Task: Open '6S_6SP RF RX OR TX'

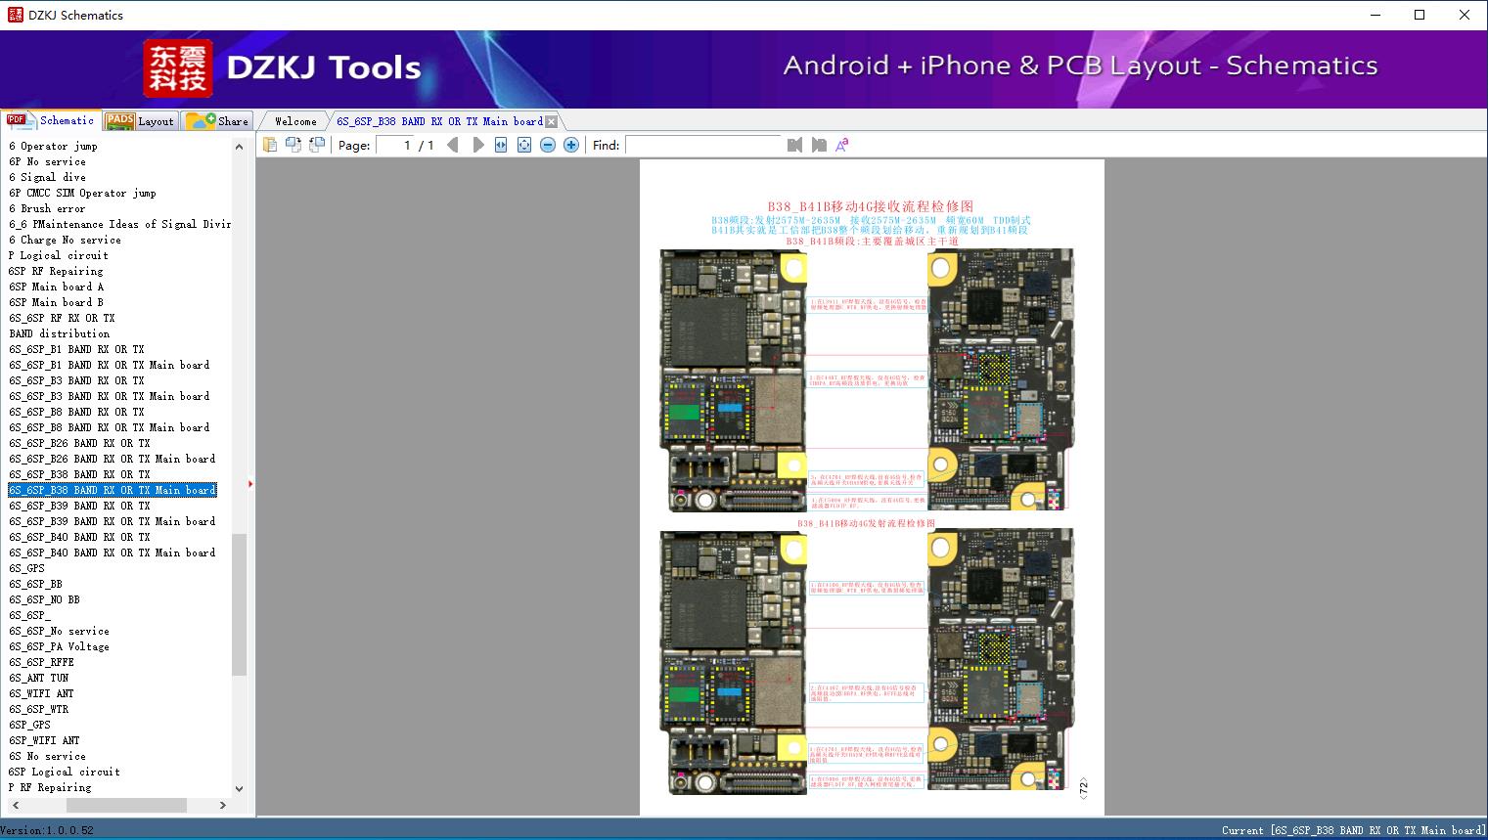Action: point(63,318)
